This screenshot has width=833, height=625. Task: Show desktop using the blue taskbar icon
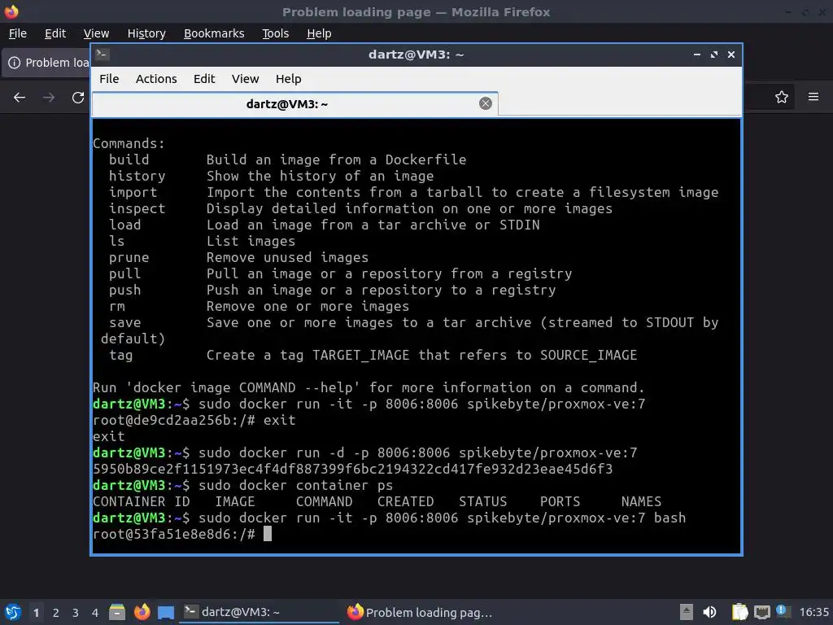click(x=166, y=612)
